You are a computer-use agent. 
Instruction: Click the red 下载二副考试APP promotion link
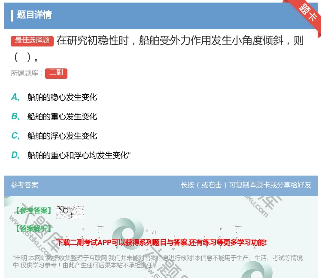(x=161, y=242)
